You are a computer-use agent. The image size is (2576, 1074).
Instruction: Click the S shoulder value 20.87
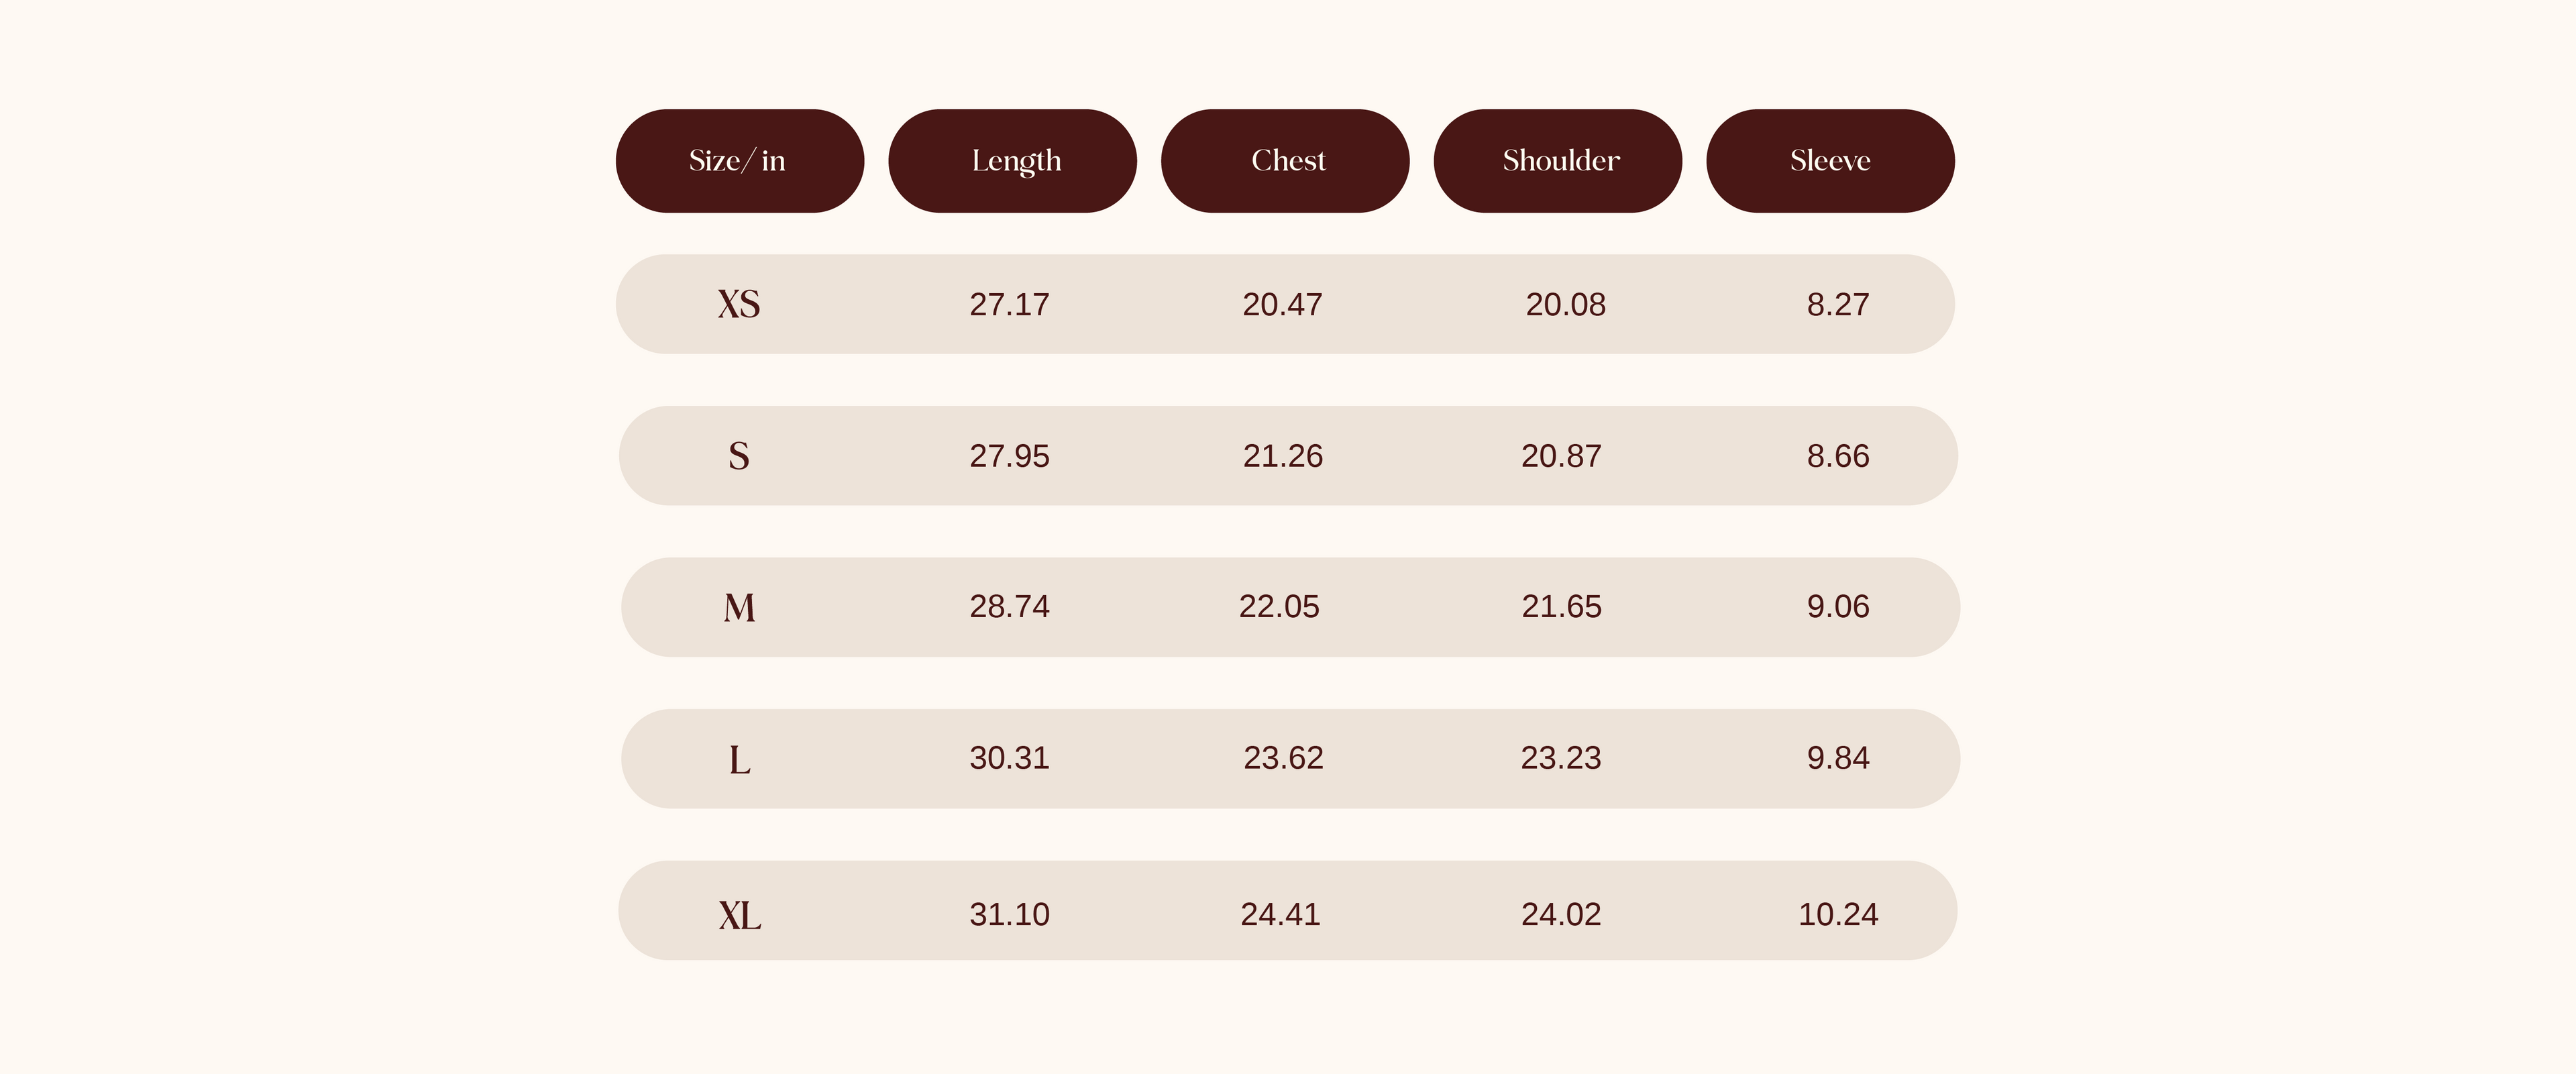point(1561,456)
